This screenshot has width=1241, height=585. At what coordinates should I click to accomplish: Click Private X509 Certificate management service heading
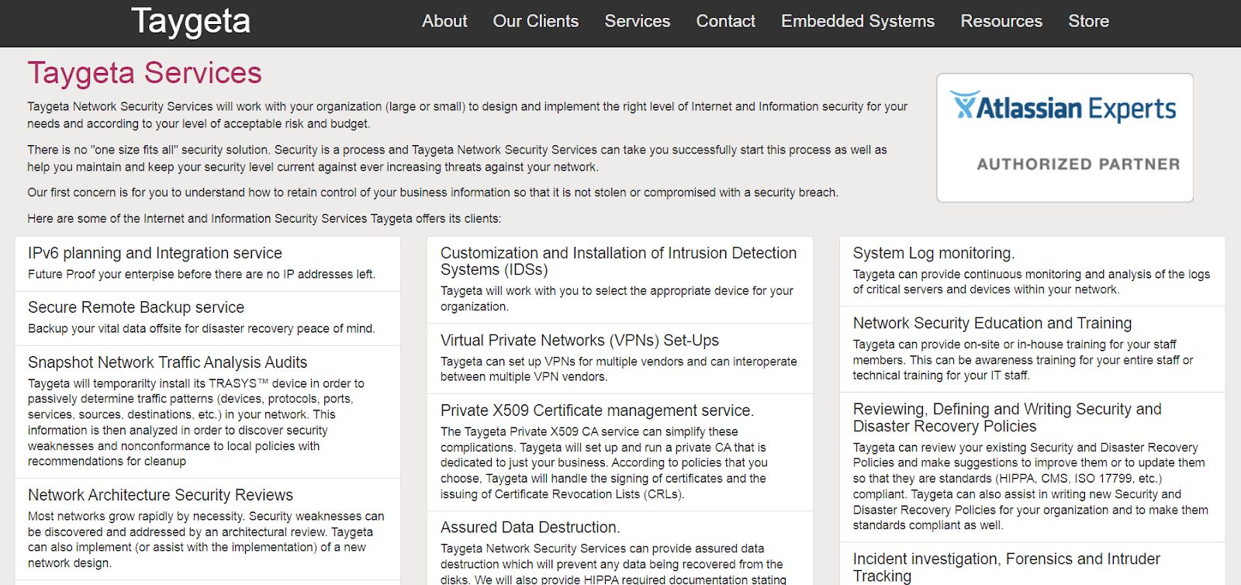597,410
